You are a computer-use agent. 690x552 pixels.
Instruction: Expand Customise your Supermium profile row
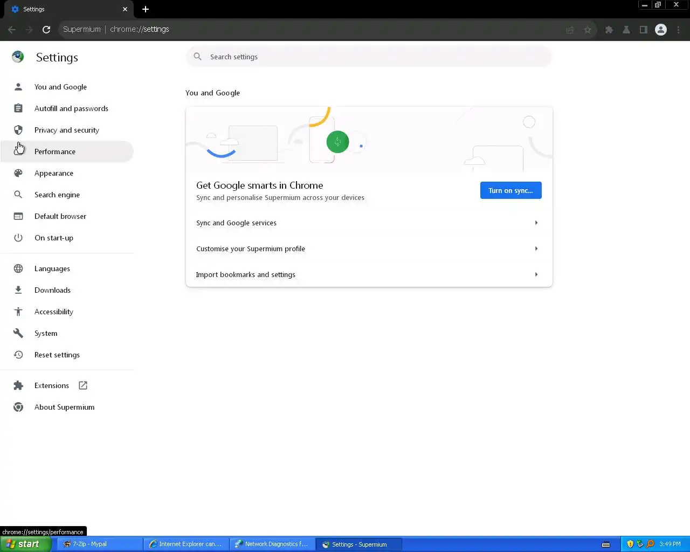pos(369,249)
